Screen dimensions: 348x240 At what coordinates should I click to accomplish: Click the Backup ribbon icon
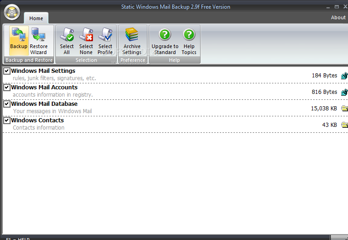(x=19, y=41)
